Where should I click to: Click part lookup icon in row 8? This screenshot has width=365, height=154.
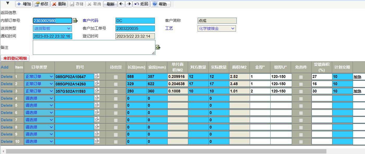tap(97, 126)
